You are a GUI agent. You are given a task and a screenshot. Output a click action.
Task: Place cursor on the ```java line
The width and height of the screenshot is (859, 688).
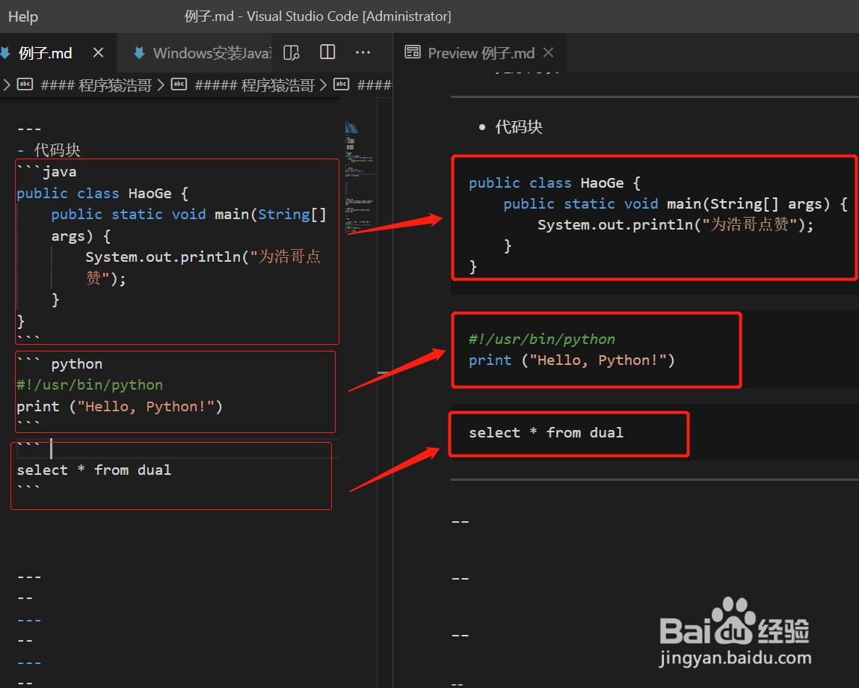(x=46, y=172)
